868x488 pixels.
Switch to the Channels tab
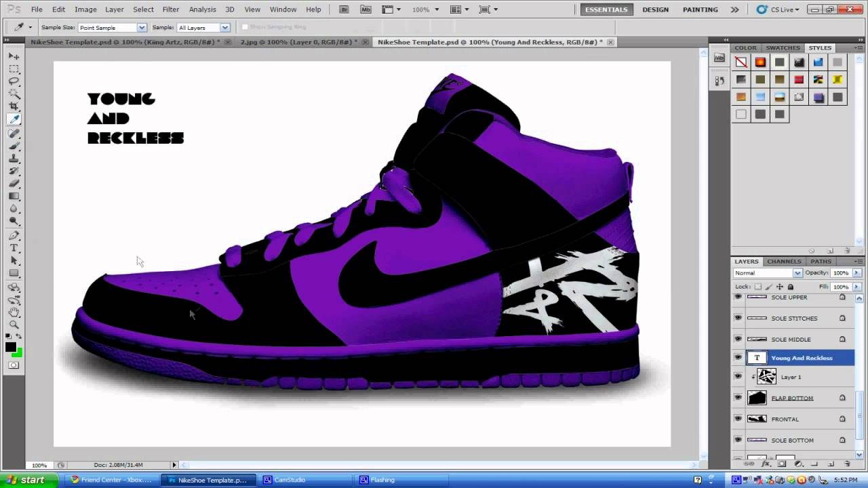[784, 261]
